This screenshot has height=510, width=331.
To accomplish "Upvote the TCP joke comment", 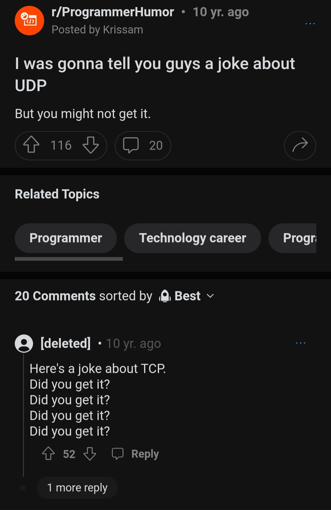I will tap(48, 454).
